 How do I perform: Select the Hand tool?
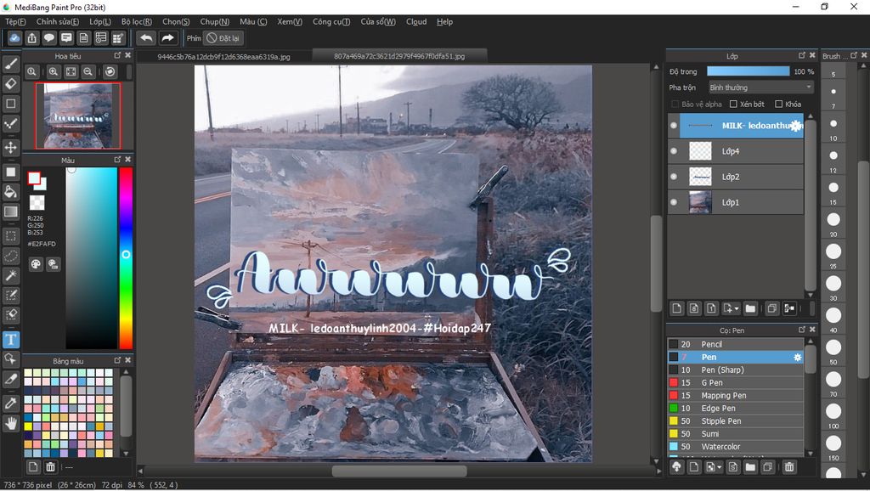(x=10, y=424)
